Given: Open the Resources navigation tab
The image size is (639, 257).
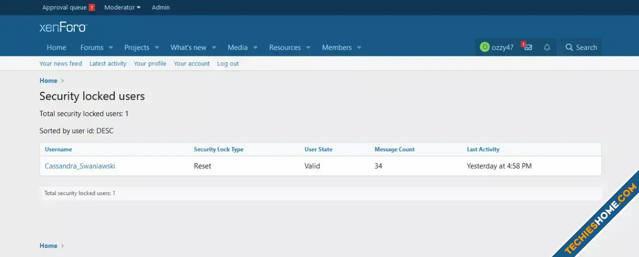Looking at the screenshot, I should [285, 47].
